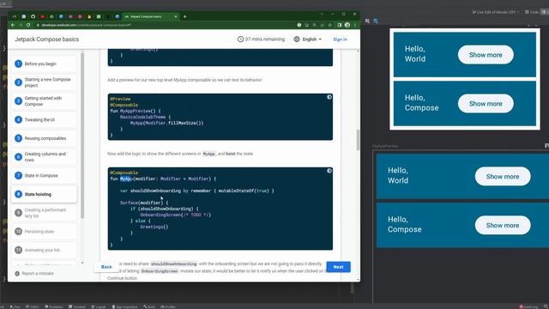Open the Run tool window
549x309 pixels.
point(15,306)
